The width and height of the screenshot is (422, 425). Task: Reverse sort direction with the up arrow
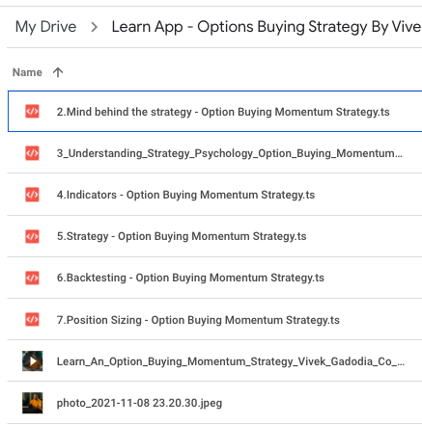click(58, 72)
